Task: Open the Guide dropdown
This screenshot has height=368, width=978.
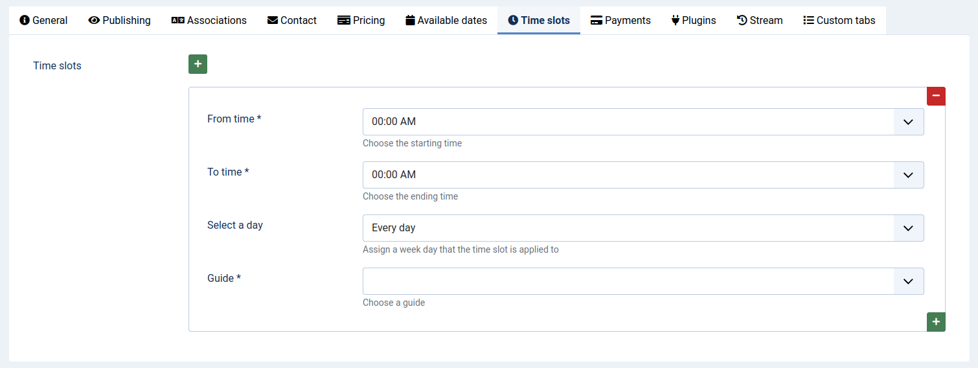Action: click(x=643, y=281)
